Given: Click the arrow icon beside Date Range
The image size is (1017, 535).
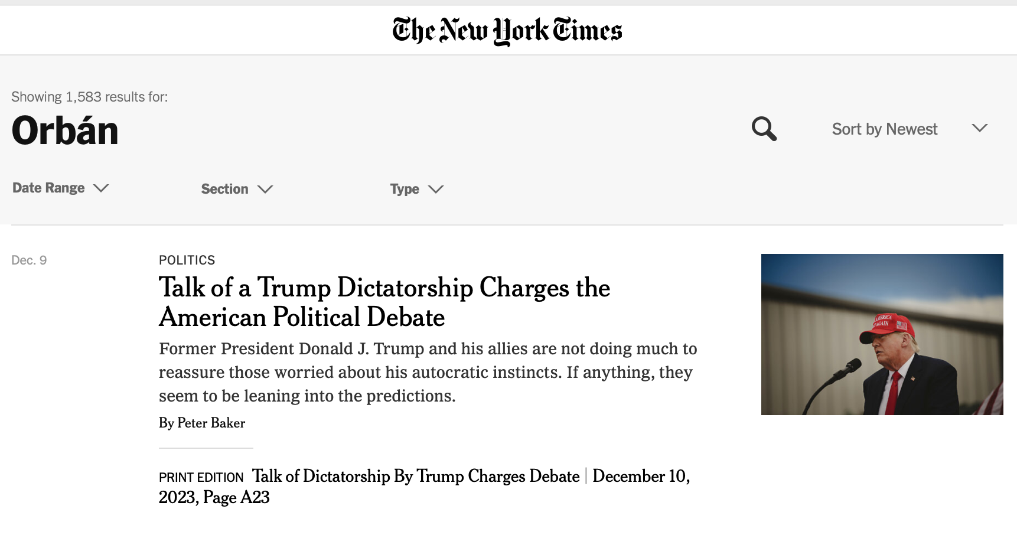Looking at the screenshot, I should 101,188.
